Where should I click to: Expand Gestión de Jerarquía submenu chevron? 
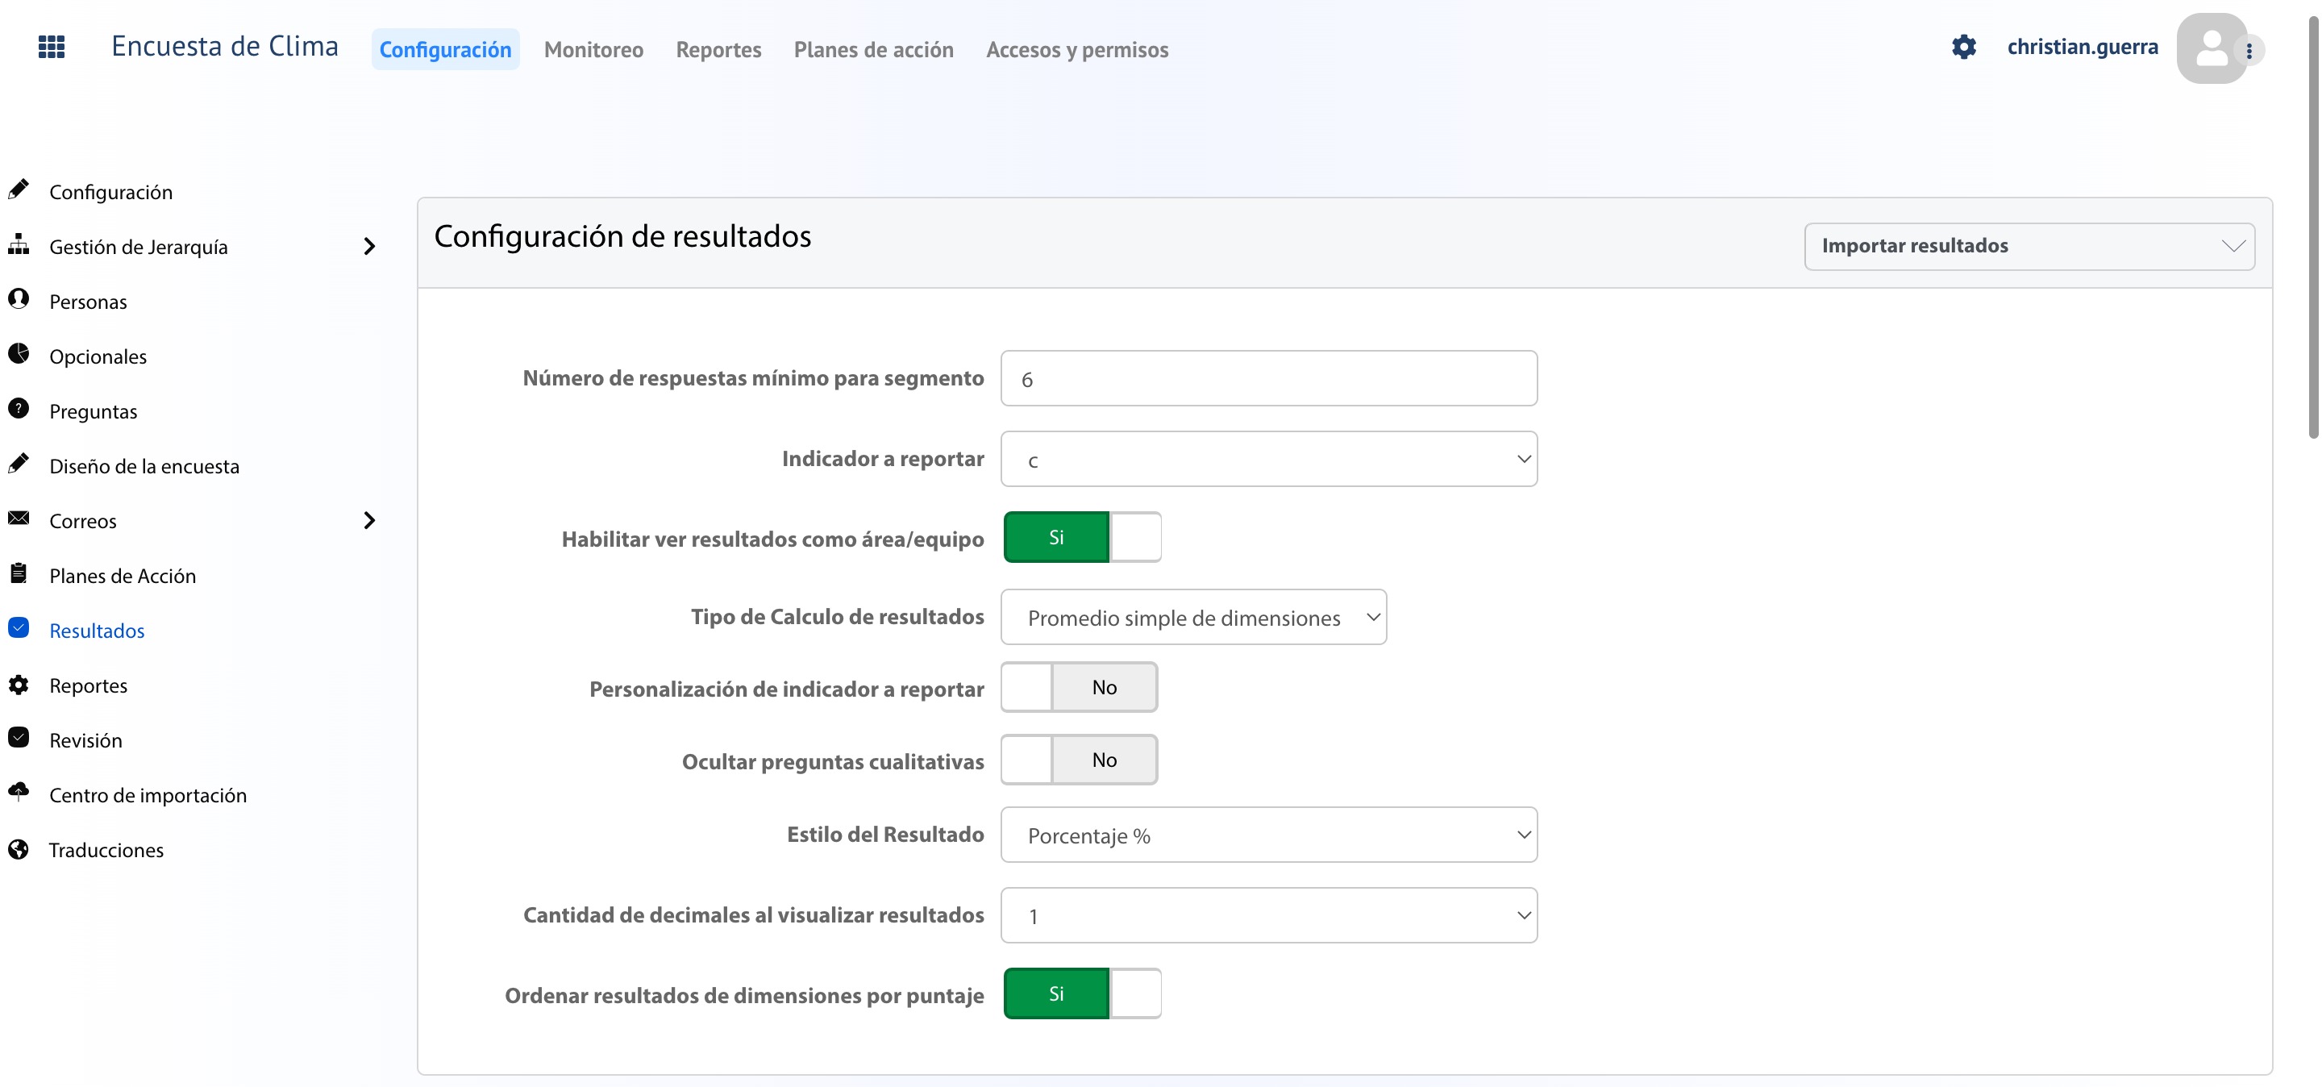click(x=368, y=246)
